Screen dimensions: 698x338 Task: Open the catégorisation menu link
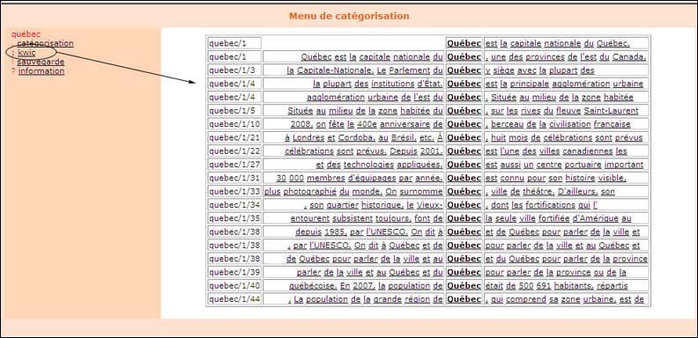[46, 44]
